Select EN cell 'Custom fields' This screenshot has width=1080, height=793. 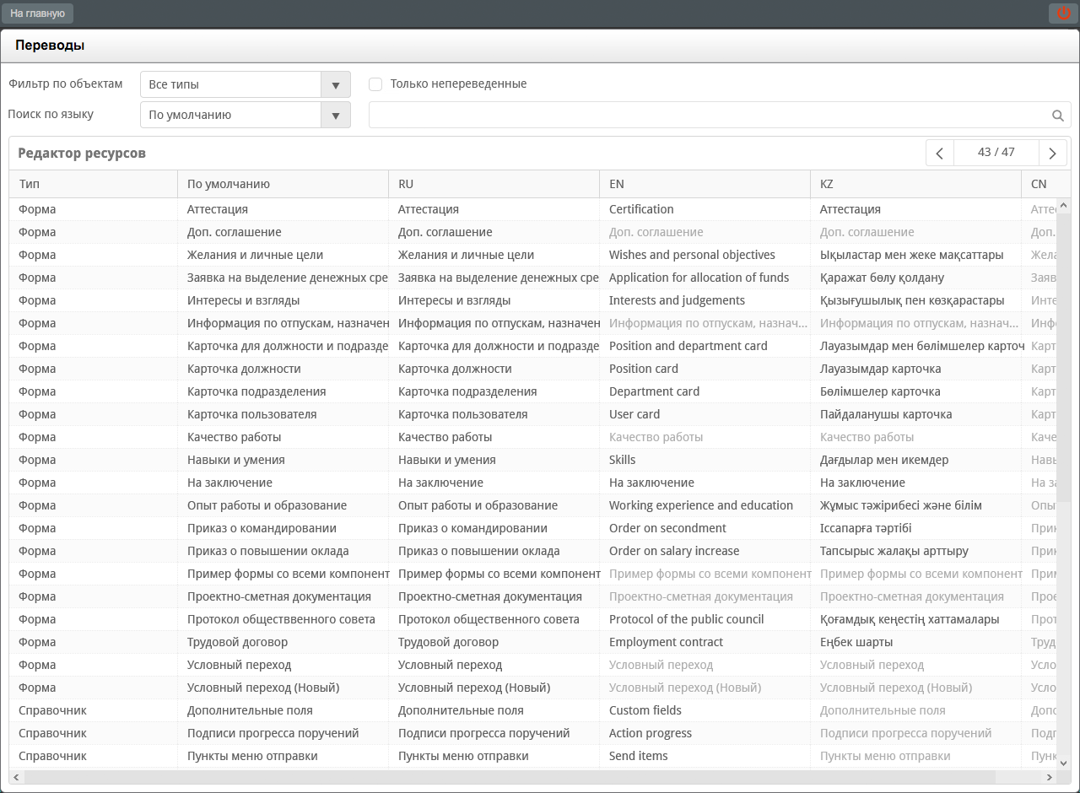pyautogui.click(x=705, y=710)
